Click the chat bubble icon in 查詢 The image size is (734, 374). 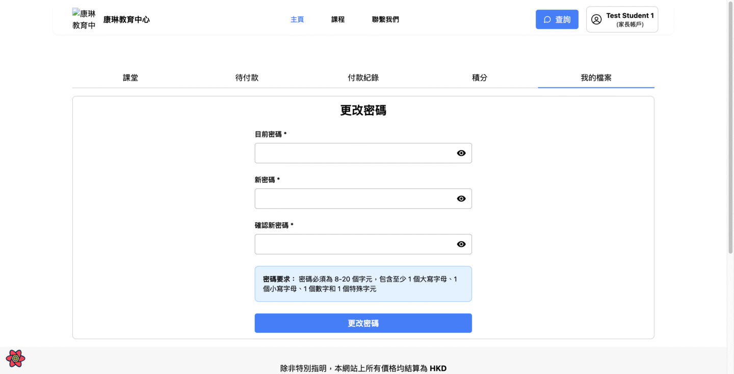coord(547,19)
